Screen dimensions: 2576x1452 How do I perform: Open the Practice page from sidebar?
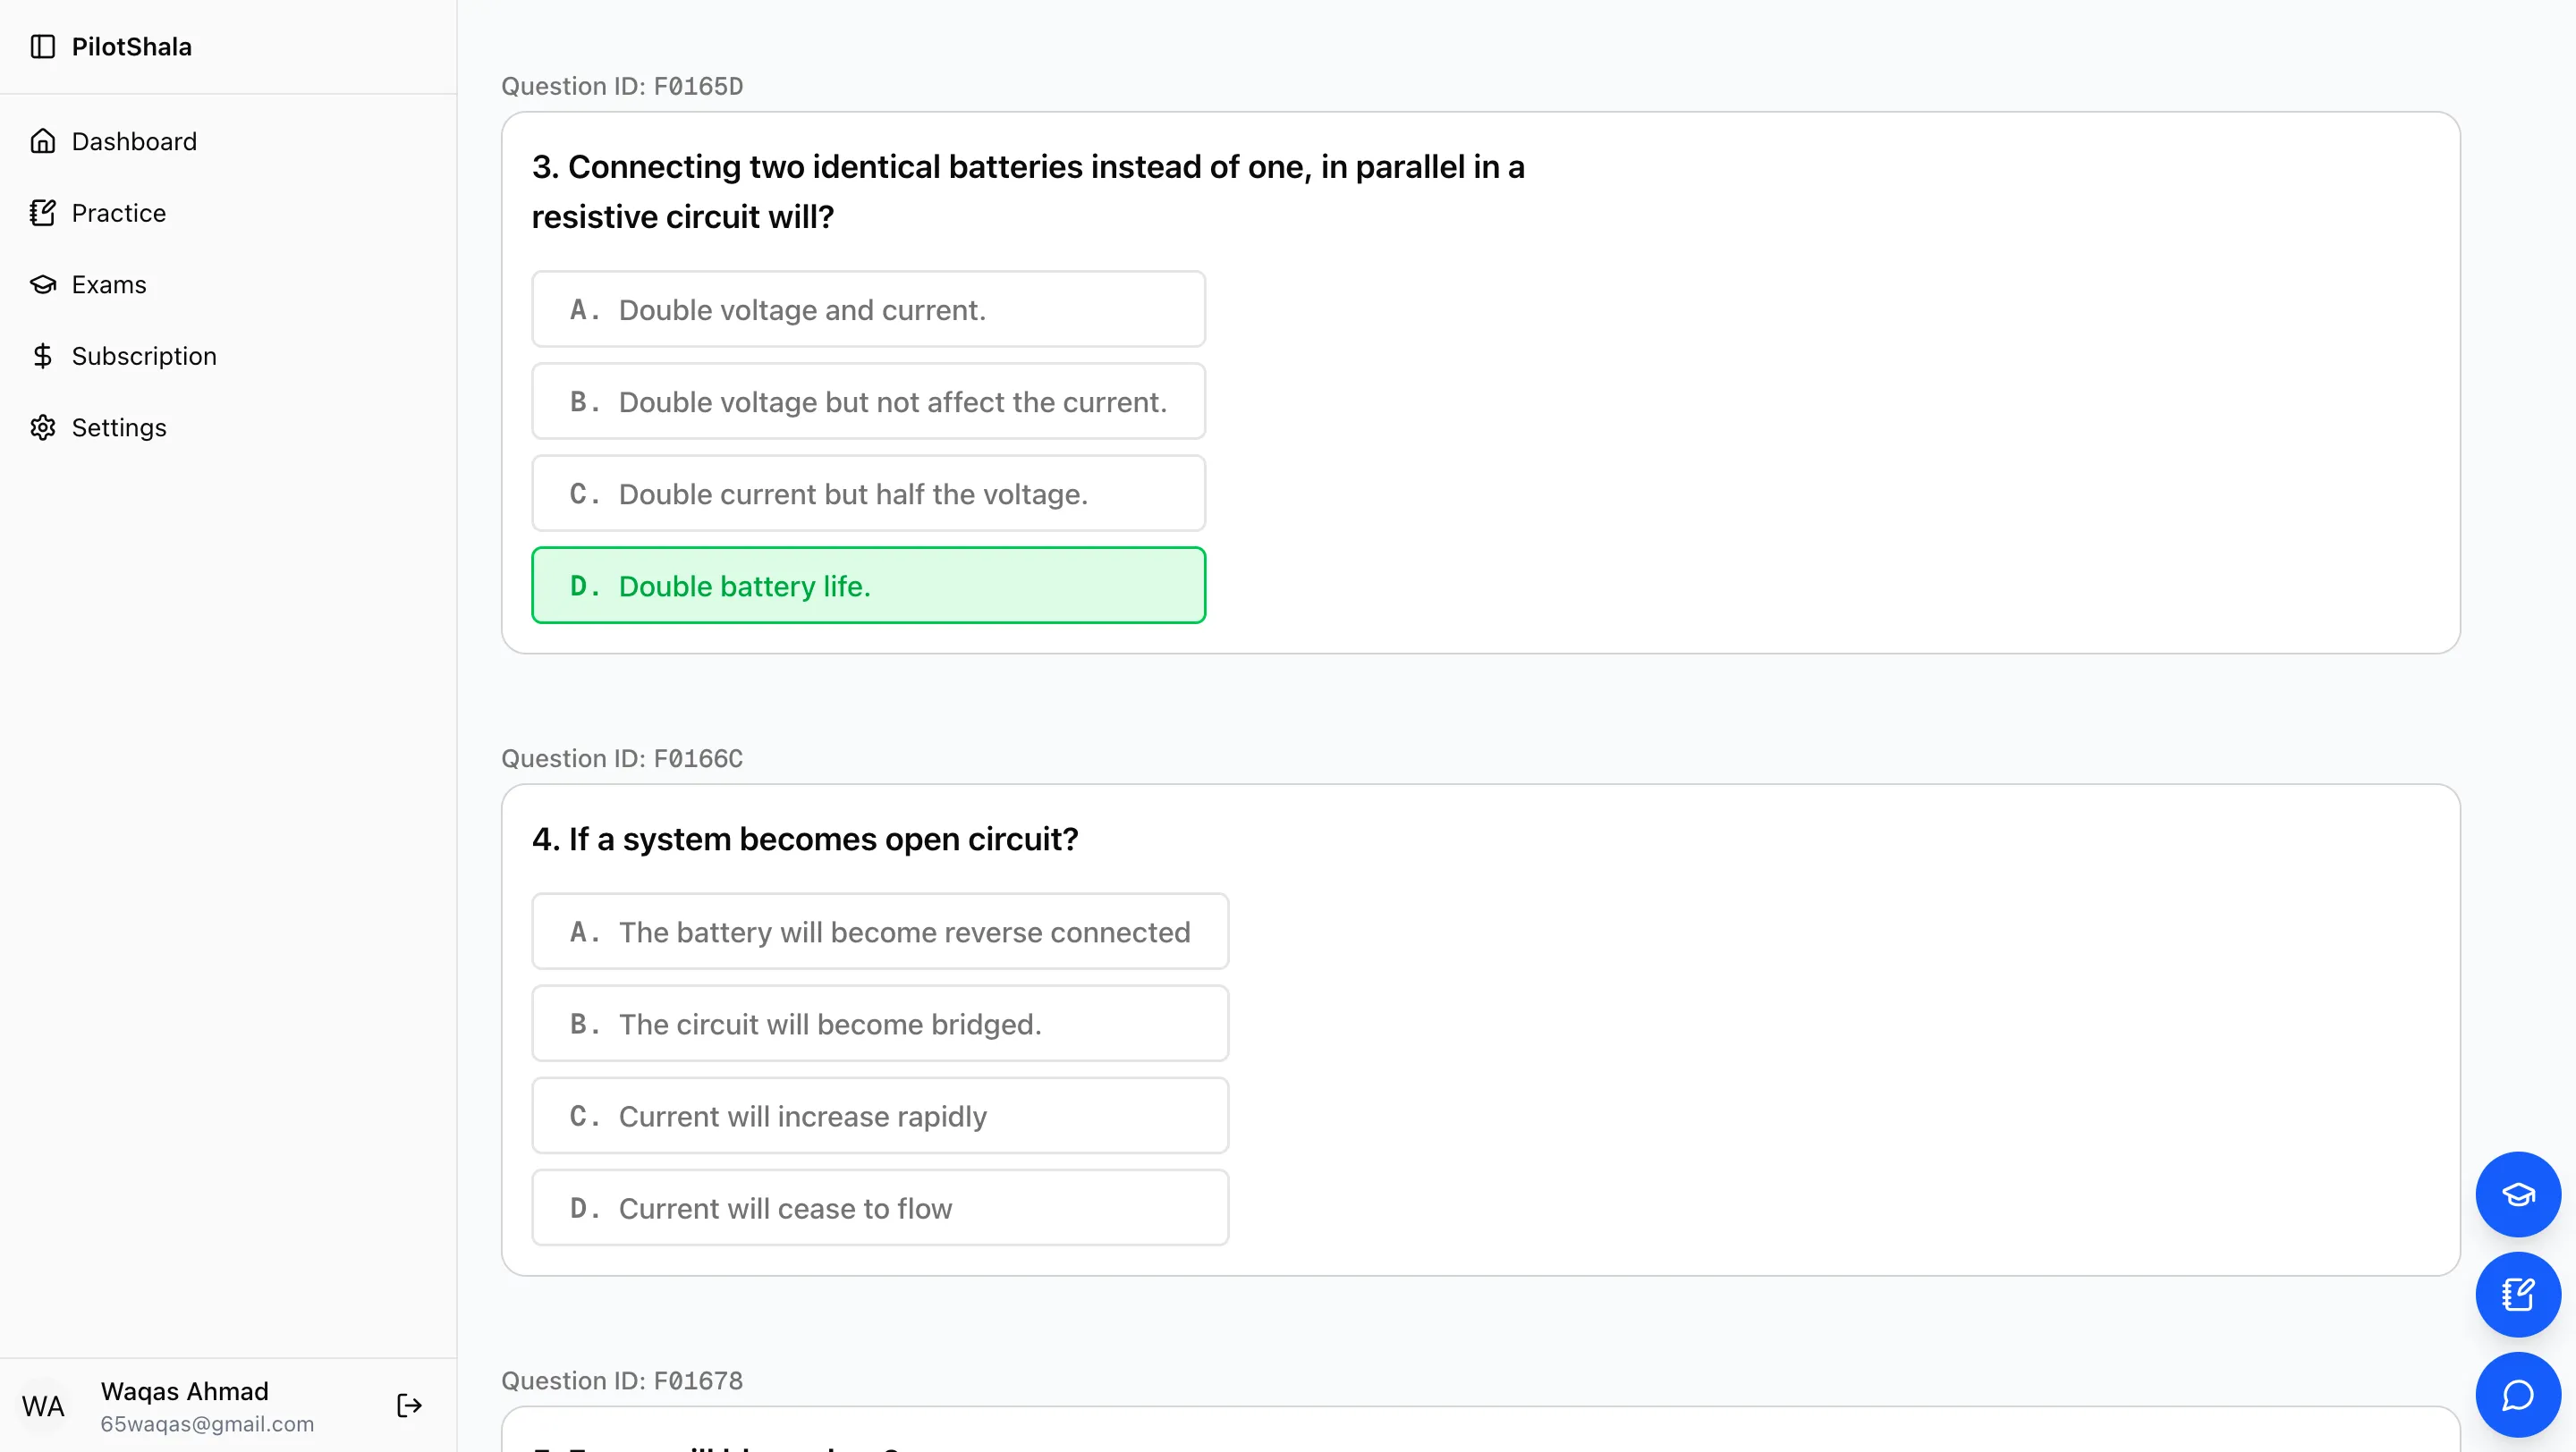click(x=118, y=213)
